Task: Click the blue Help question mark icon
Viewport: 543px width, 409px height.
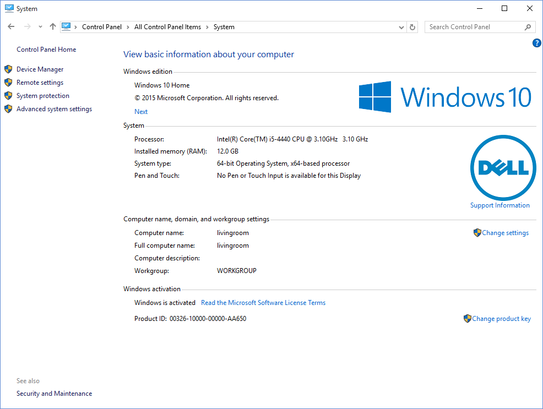Action: point(536,42)
